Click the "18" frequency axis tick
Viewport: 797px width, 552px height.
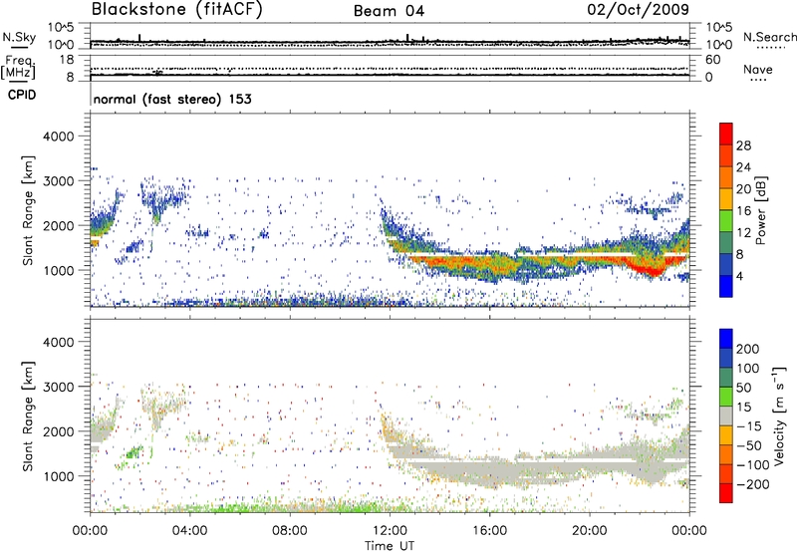coord(67,60)
